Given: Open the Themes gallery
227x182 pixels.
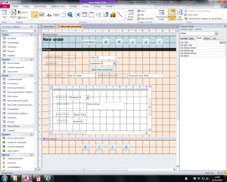Looking at the screenshot, I should [13, 14].
